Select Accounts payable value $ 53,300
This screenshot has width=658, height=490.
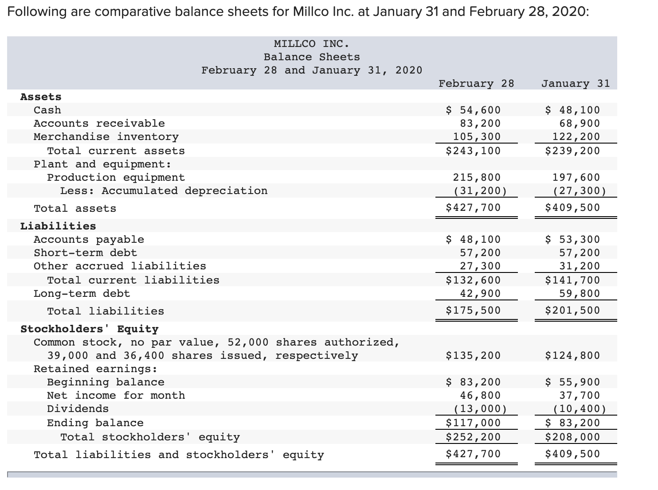[572, 239]
